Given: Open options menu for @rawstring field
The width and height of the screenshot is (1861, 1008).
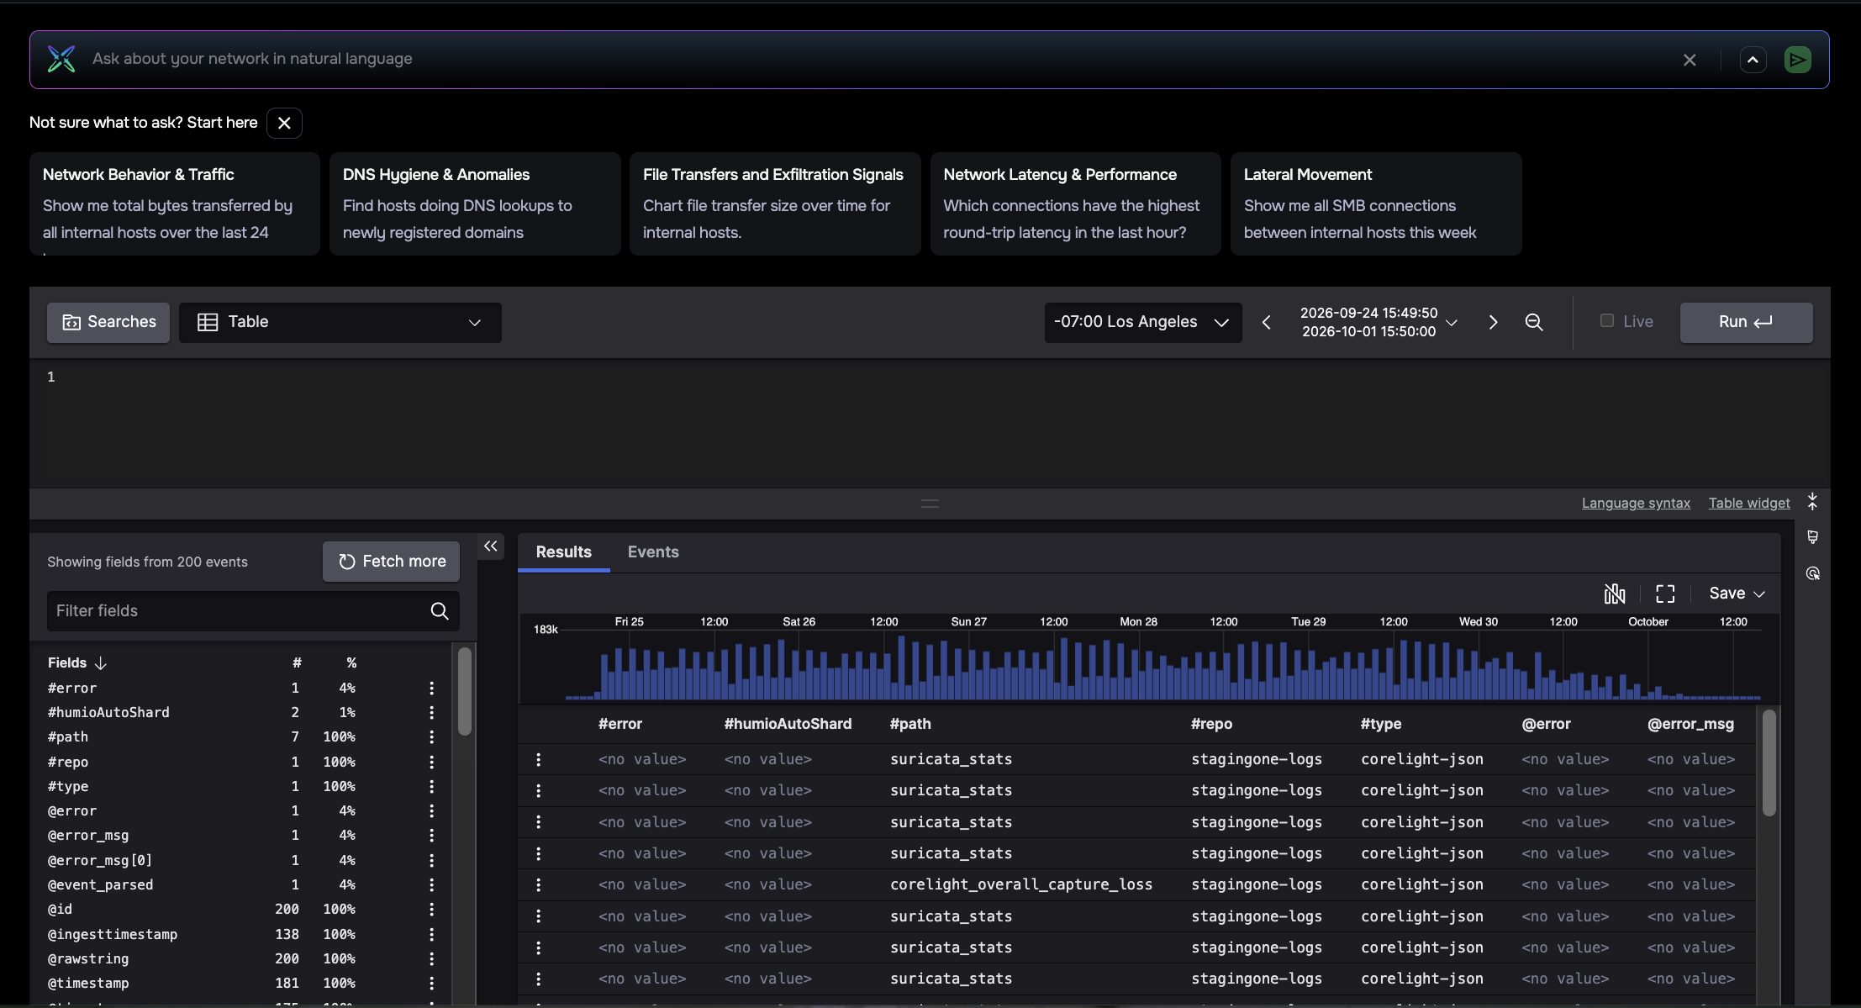Looking at the screenshot, I should (431, 959).
